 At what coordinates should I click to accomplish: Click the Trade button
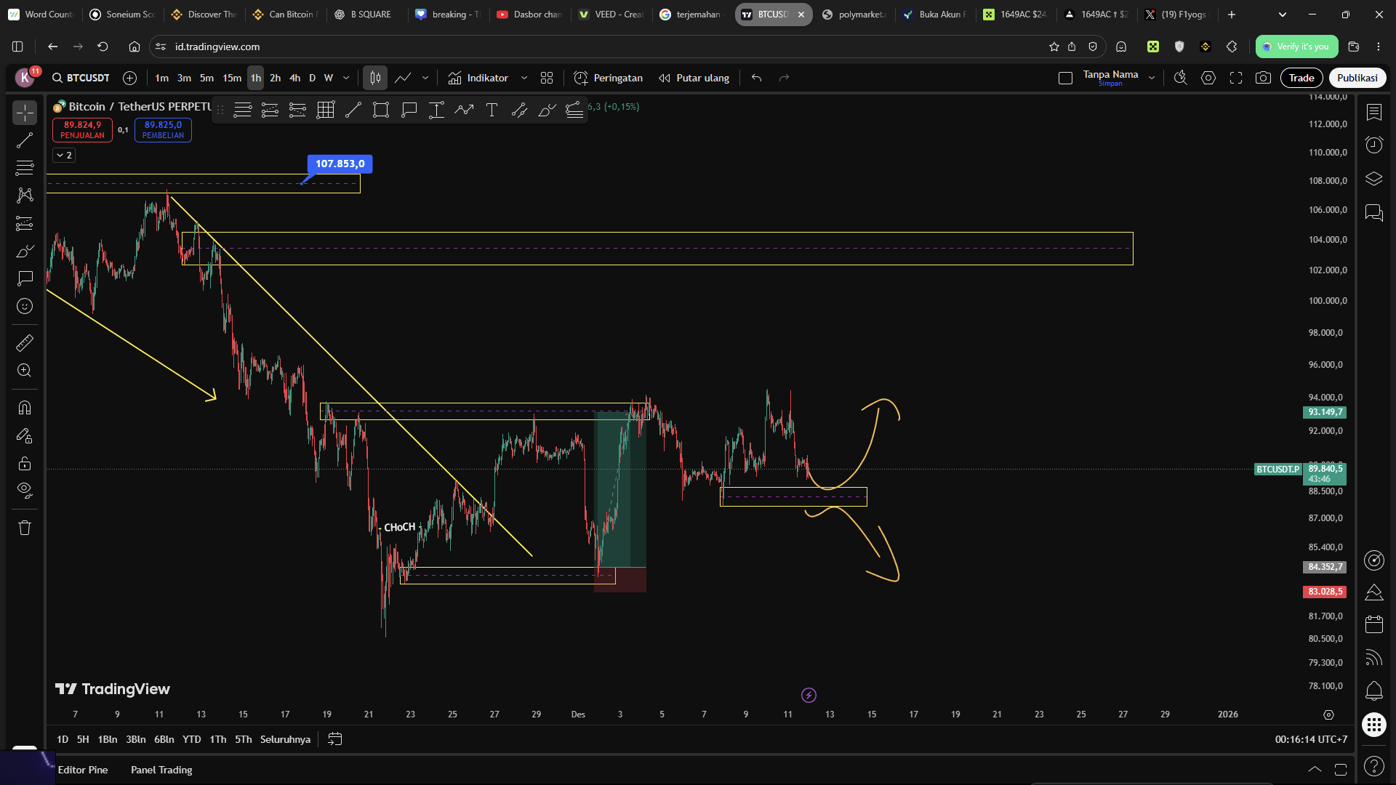click(1301, 78)
